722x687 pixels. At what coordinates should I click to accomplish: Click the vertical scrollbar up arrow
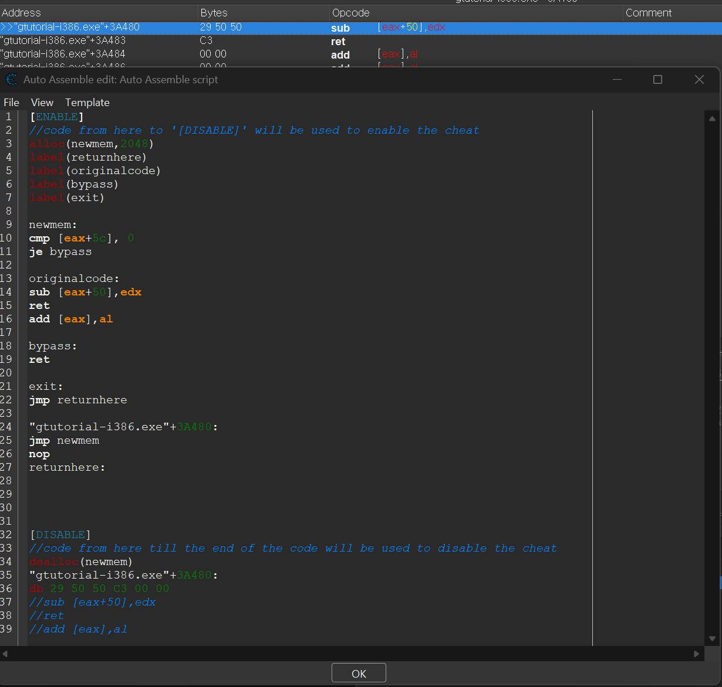(713, 118)
